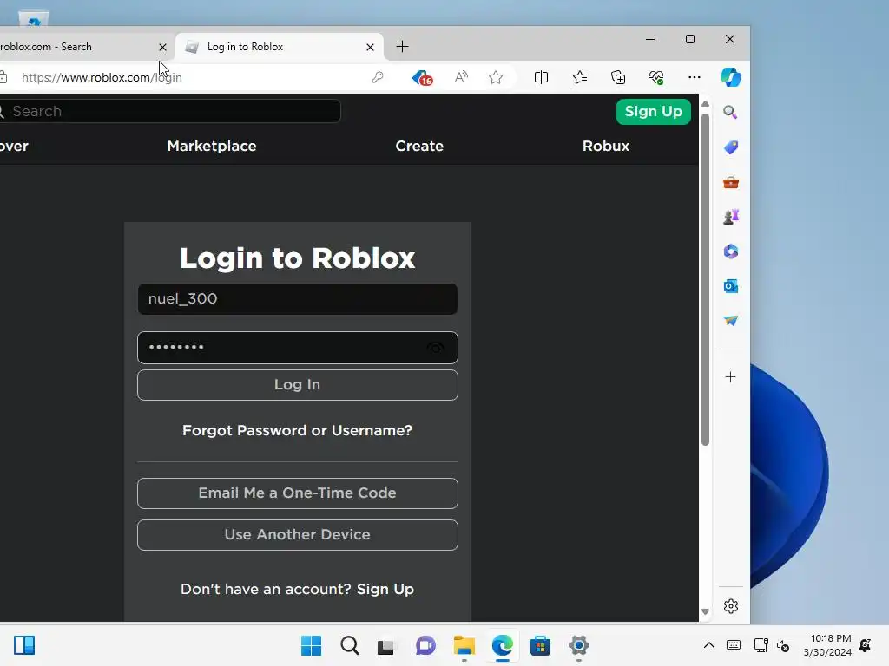Open the shopping coupons icon with badge 16

pos(423,77)
